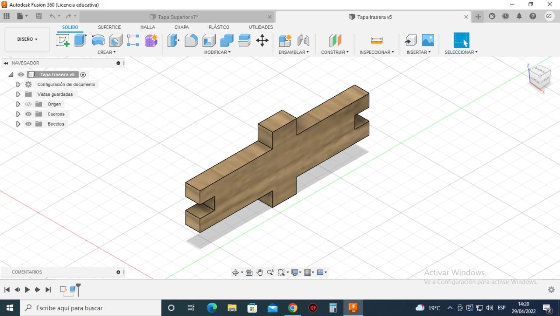Viewport: 560px width, 316px height.
Task: Click the Rectangular Pattern icon
Action: click(133, 40)
